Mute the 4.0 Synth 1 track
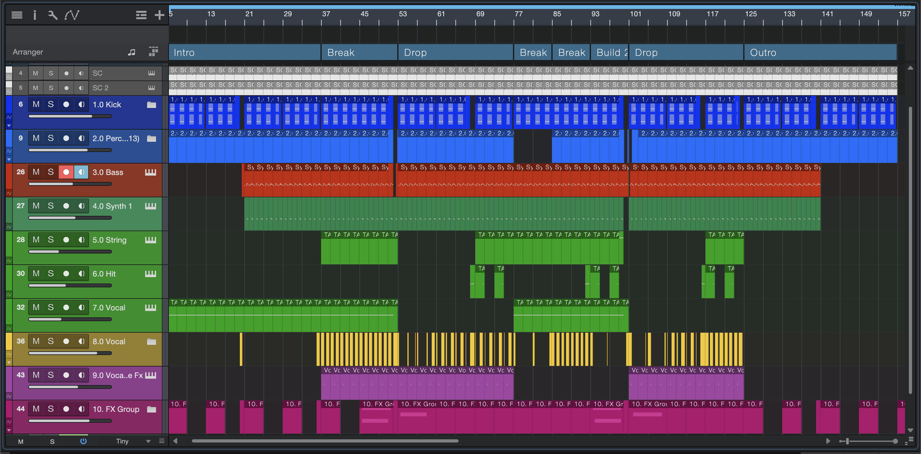 36,206
